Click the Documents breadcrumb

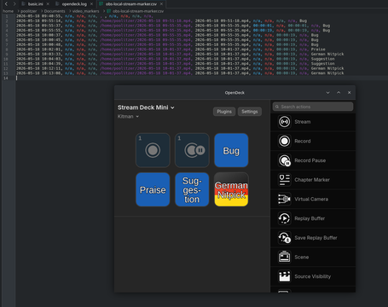tap(55, 11)
